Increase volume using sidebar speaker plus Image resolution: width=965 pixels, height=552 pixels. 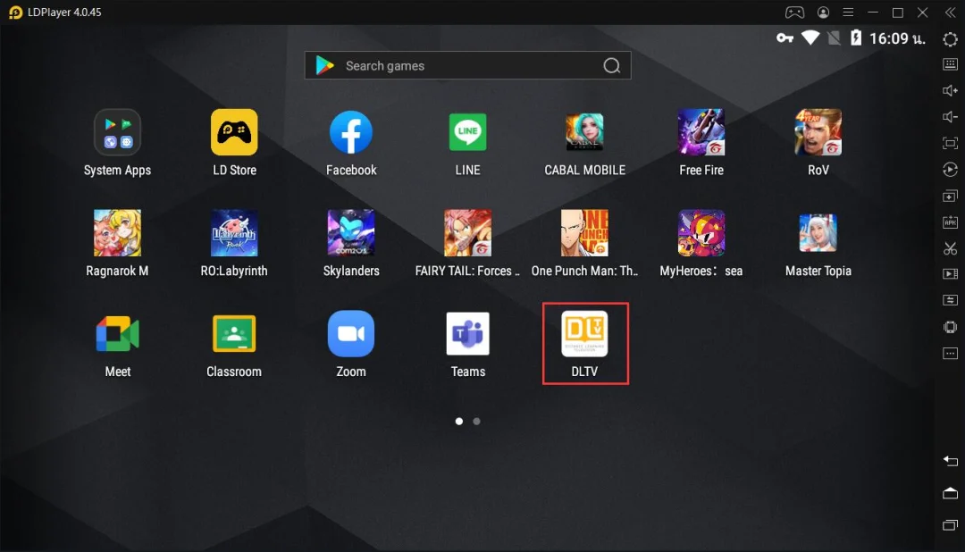[950, 90]
